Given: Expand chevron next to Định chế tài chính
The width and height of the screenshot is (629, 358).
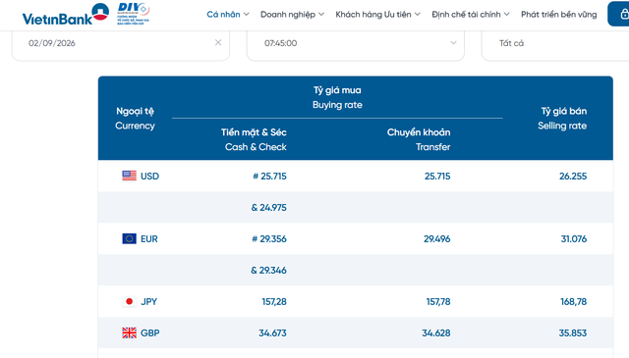Looking at the screenshot, I should coord(507,14).
